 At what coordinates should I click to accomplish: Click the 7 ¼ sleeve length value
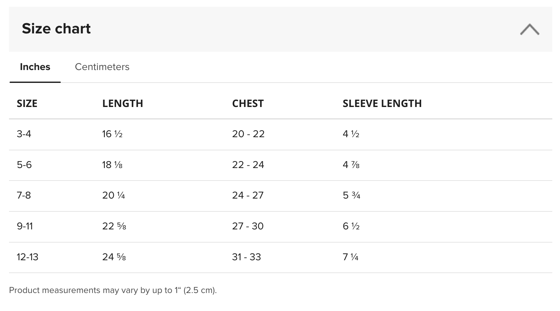[x=350, y=257]
